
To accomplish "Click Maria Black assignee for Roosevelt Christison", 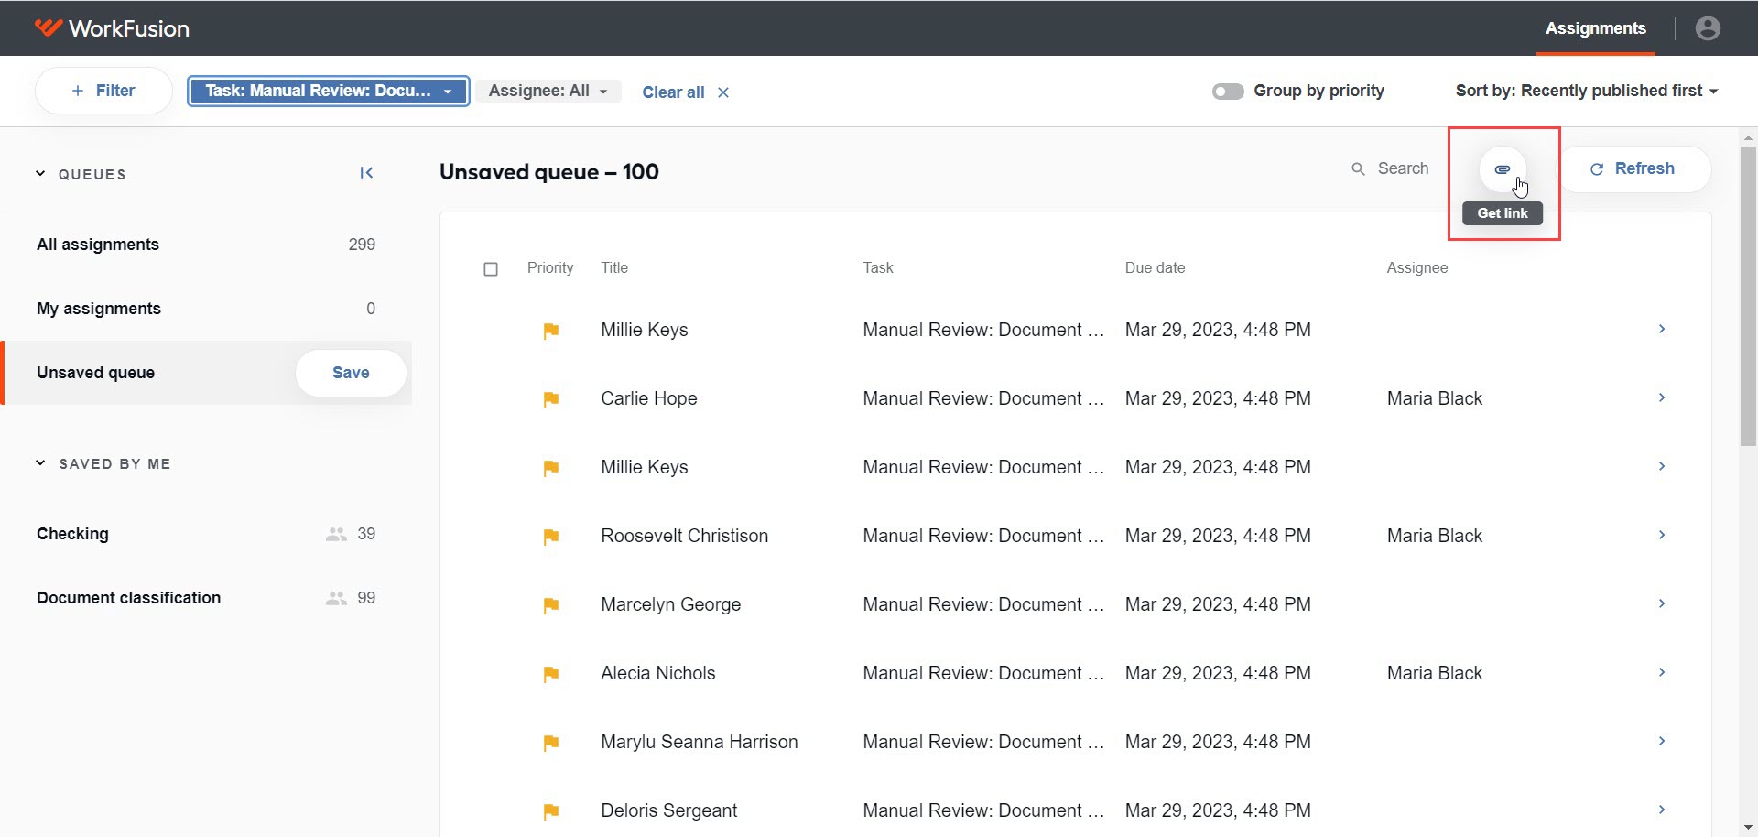I will (1434, 536).
